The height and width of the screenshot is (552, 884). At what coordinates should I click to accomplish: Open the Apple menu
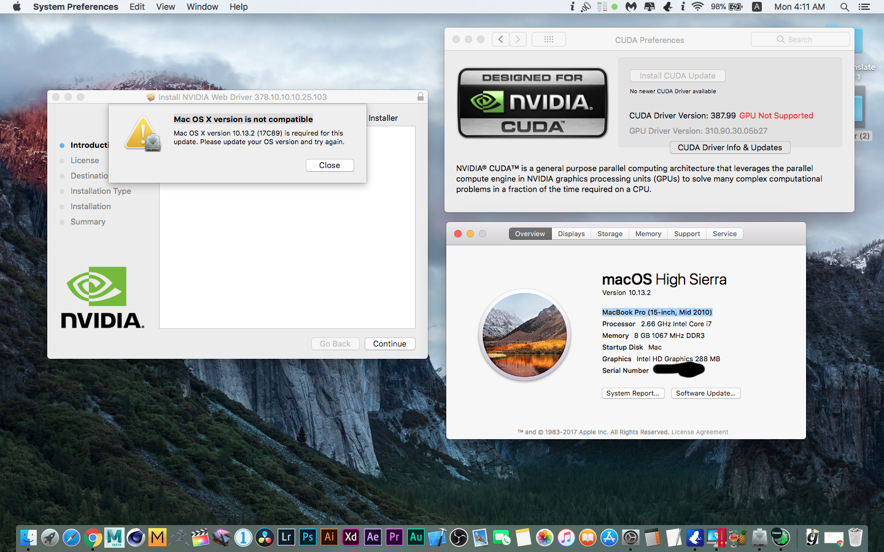(17, 7)
